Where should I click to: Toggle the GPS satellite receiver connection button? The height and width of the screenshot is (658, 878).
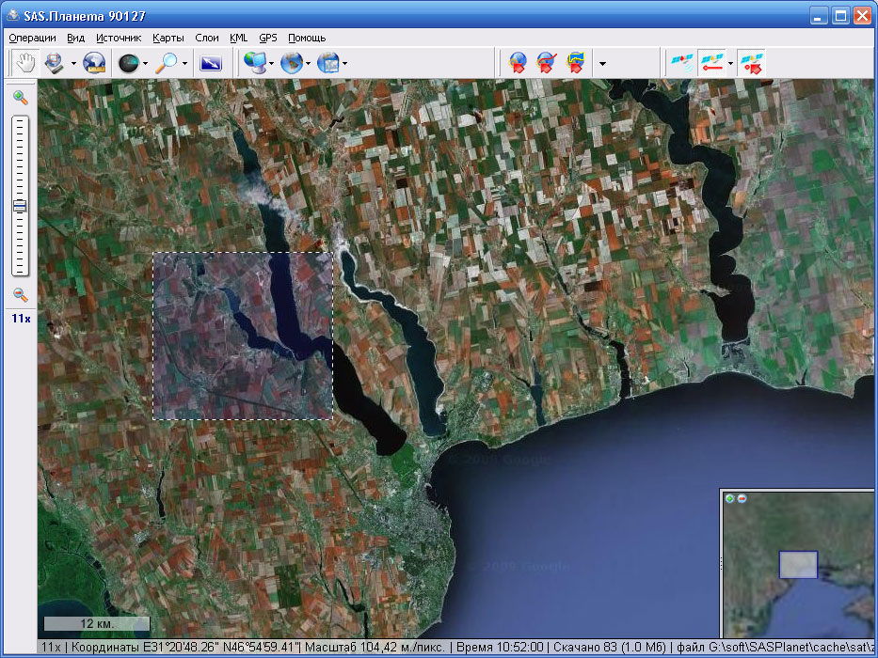tap(680, 63)
